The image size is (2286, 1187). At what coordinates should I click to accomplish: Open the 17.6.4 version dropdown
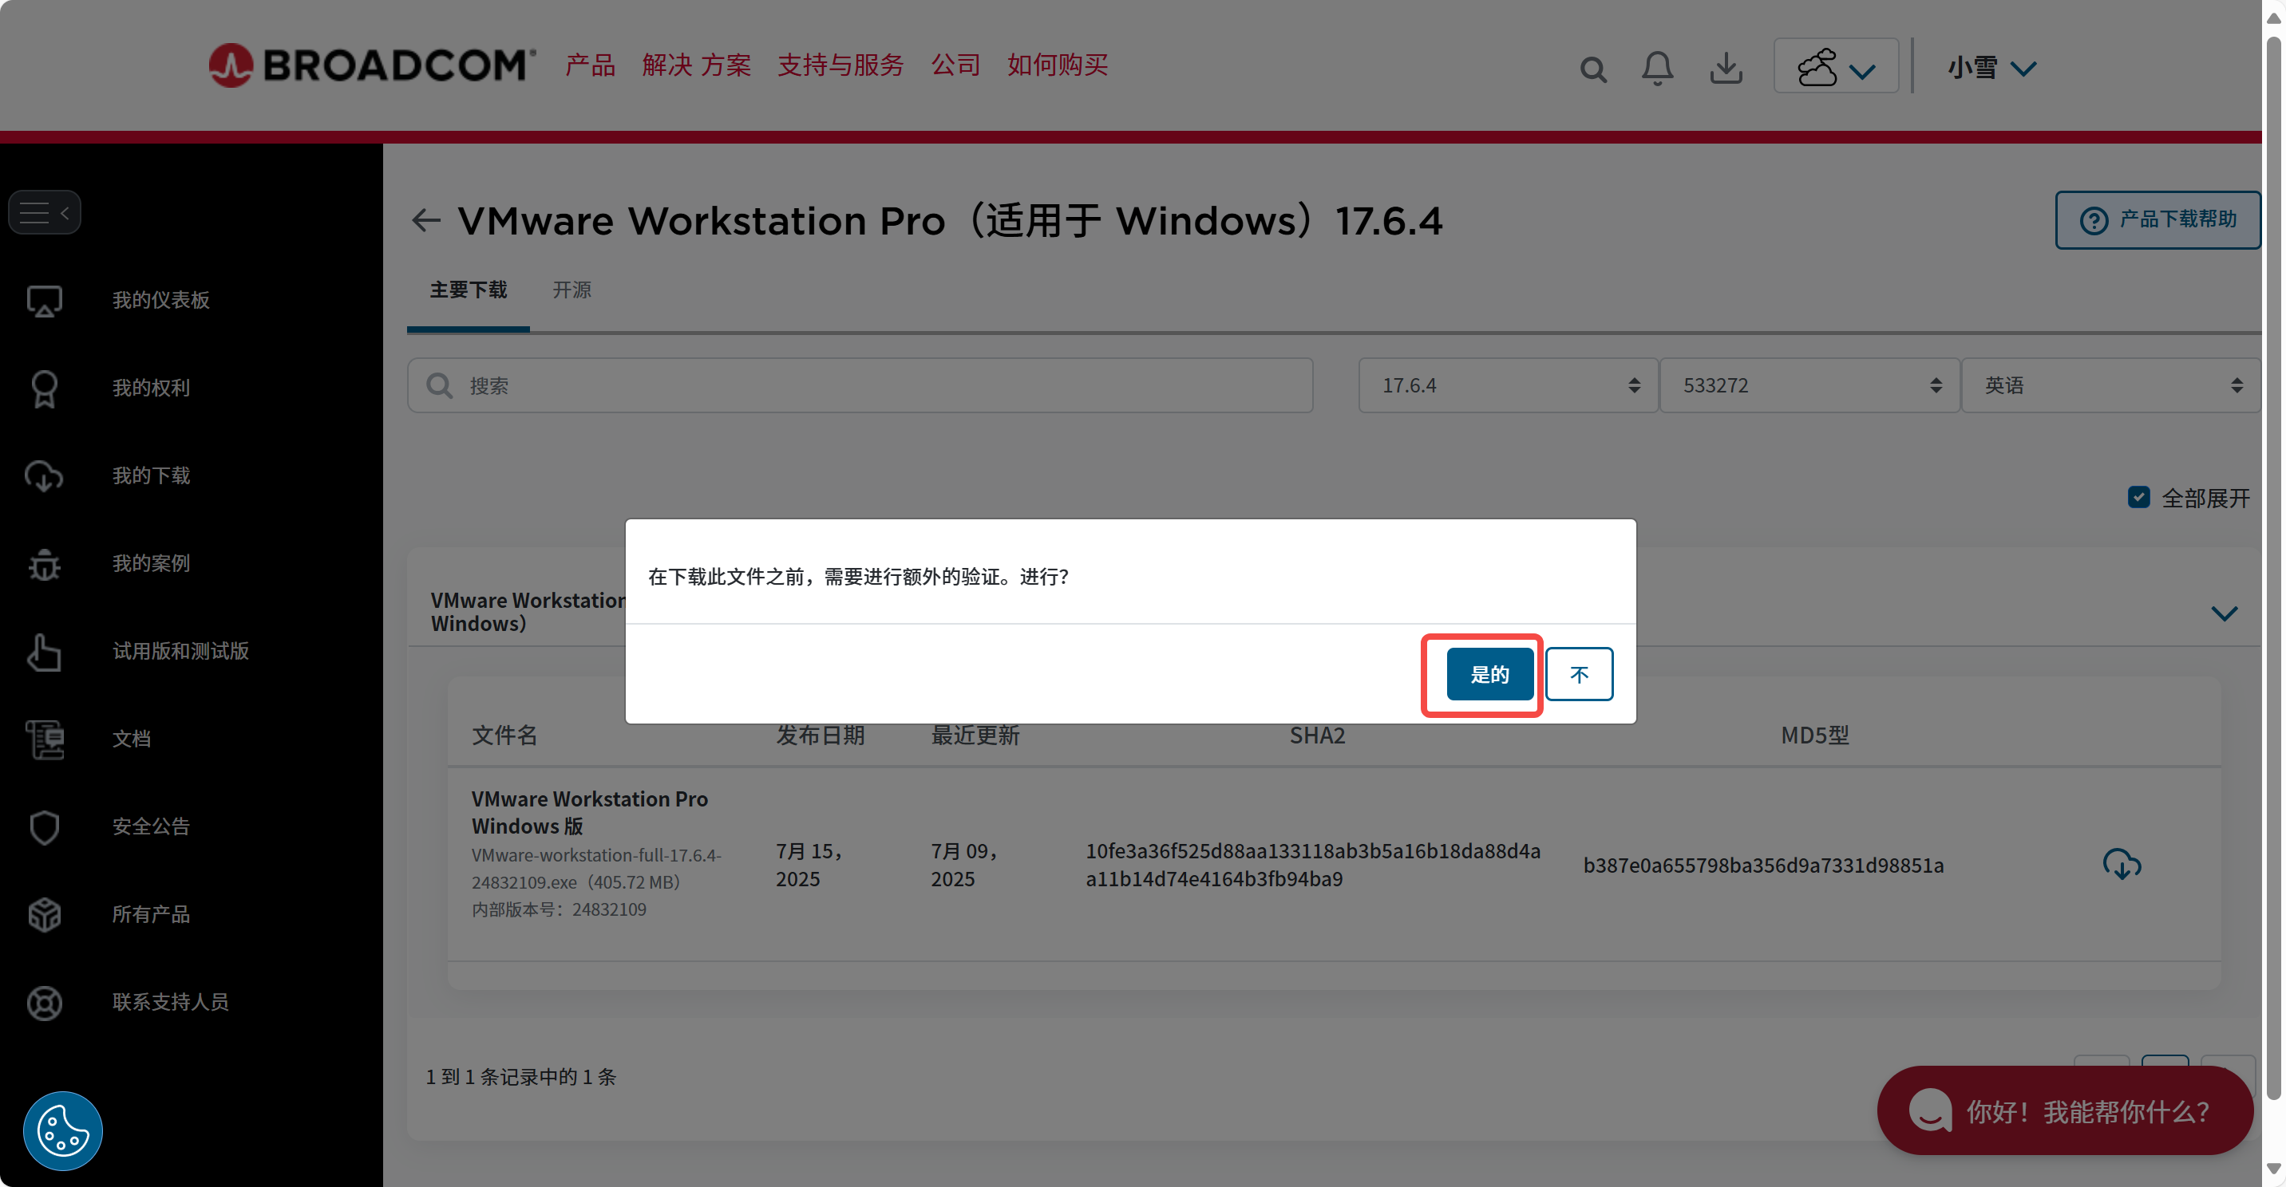tap(1508, 385)
